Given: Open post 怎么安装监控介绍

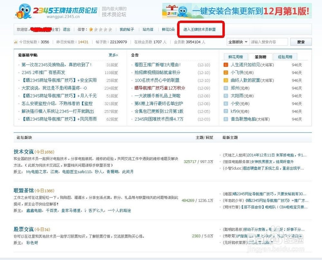Looking at the screenshot, I should coord(57,104).
